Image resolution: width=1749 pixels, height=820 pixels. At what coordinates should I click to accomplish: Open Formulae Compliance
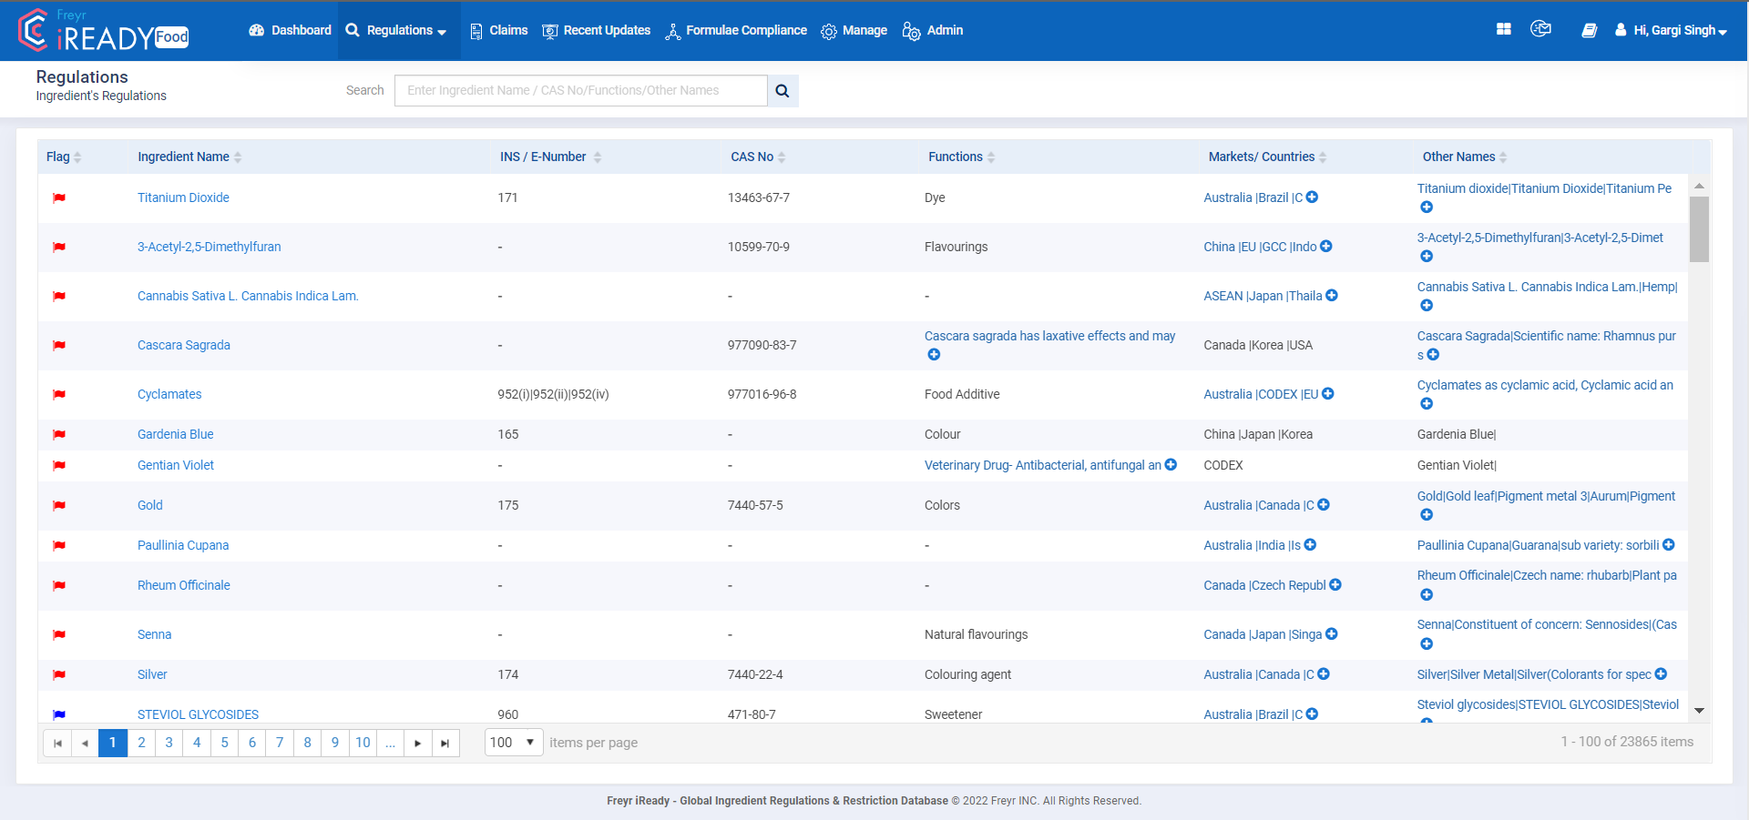click(736, 30)
